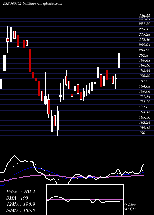The height and width of the screenshot is (215, 154).
Task: Click the 193.44 price level label
Action: 144,71
